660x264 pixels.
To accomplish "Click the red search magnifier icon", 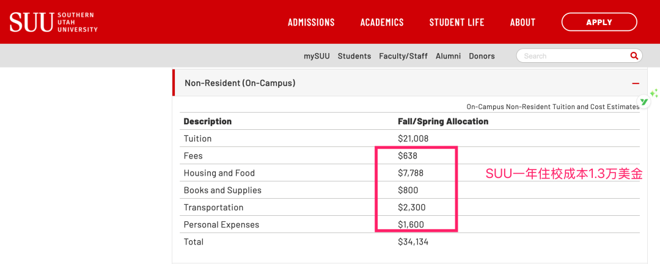I will [x=634, y=55].
